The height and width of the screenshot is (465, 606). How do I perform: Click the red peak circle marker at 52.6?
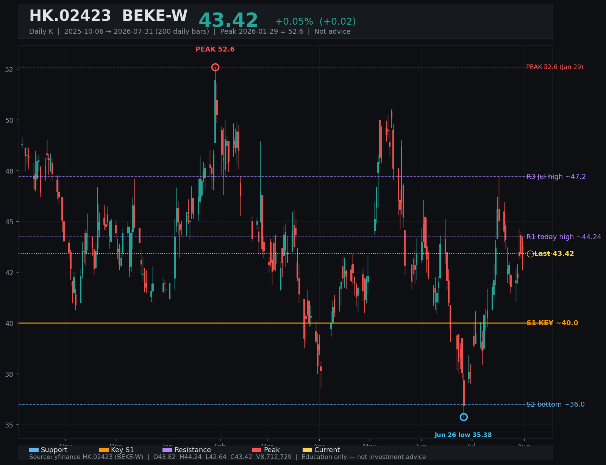click(215, 67)
